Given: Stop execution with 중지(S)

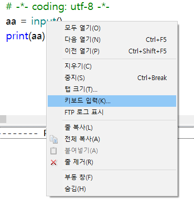Looking at the screenshot, I should tap(112, 77).
